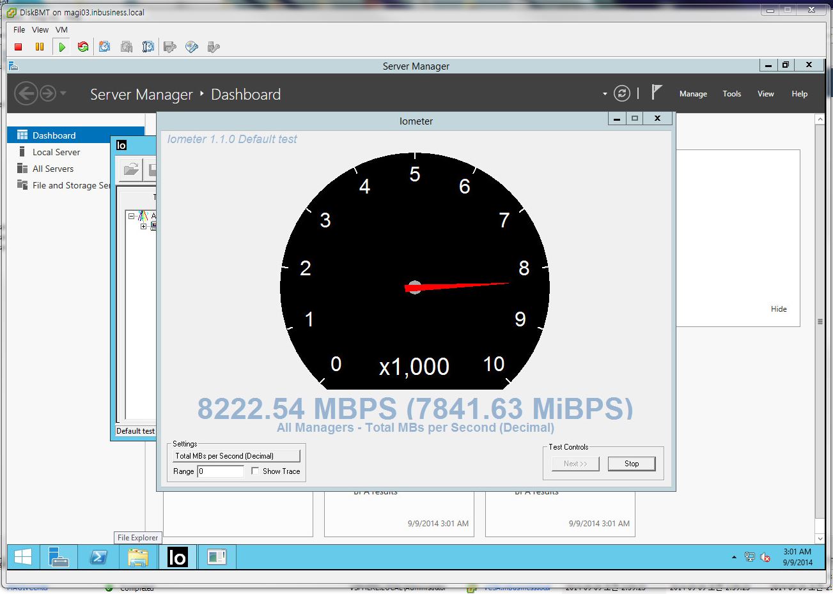Open the Windows Start button
Viewport: 833px width, 594px height.
[23, 557]
